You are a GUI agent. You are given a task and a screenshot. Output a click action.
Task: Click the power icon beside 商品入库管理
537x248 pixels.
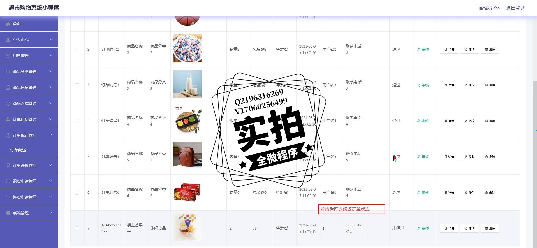(x=8, y=103)
